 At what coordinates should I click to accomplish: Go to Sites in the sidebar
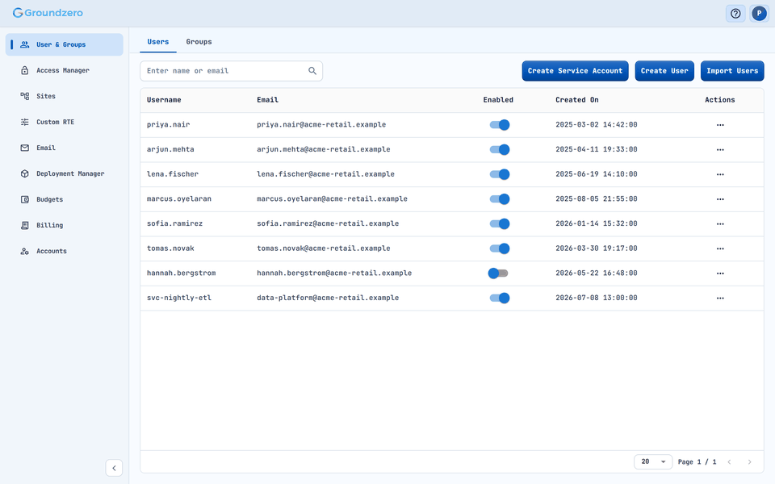point(65,96)
